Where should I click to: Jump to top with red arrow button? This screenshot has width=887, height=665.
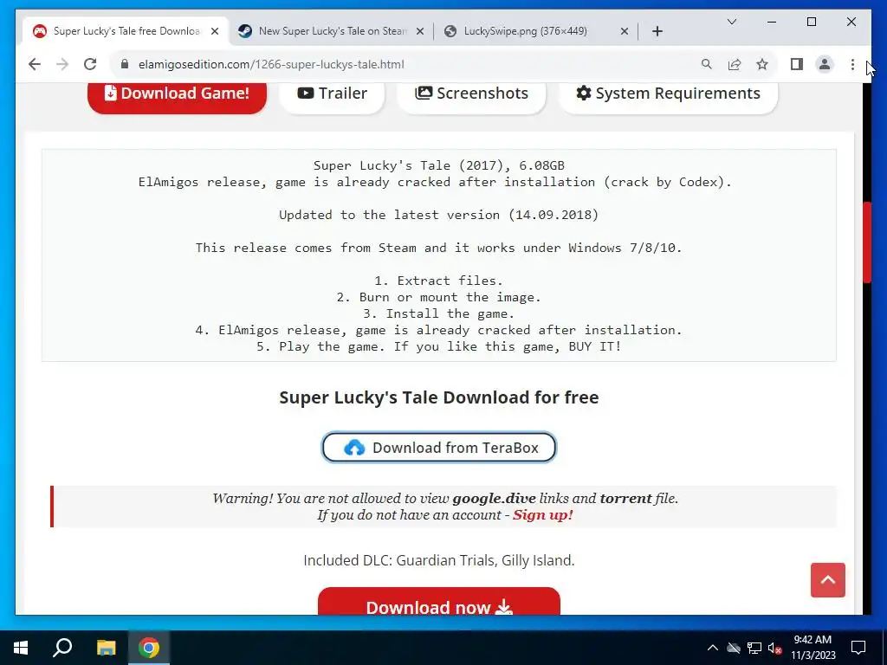point(827,580)
